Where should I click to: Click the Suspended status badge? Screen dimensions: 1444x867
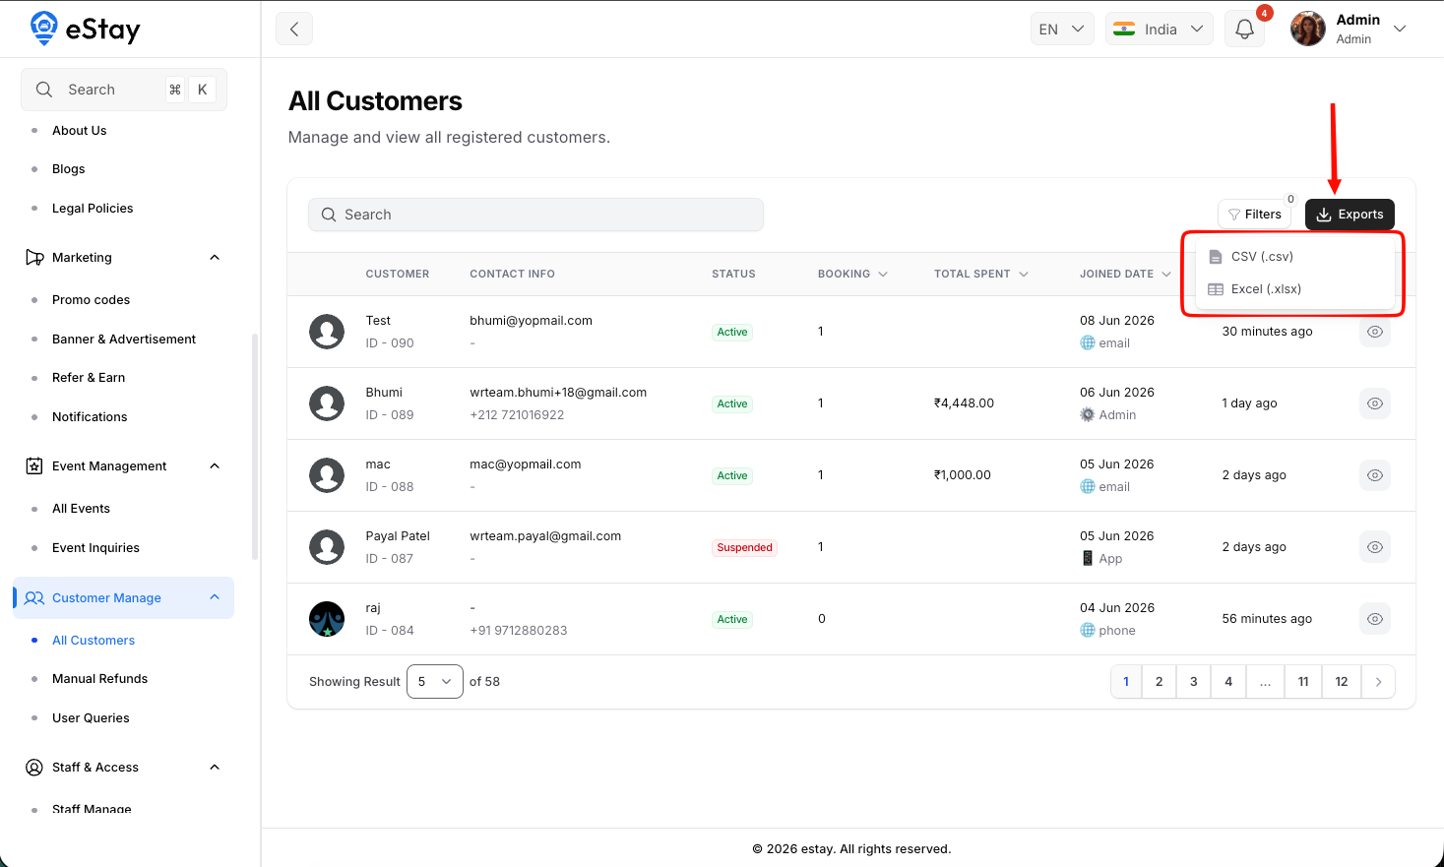745,548
